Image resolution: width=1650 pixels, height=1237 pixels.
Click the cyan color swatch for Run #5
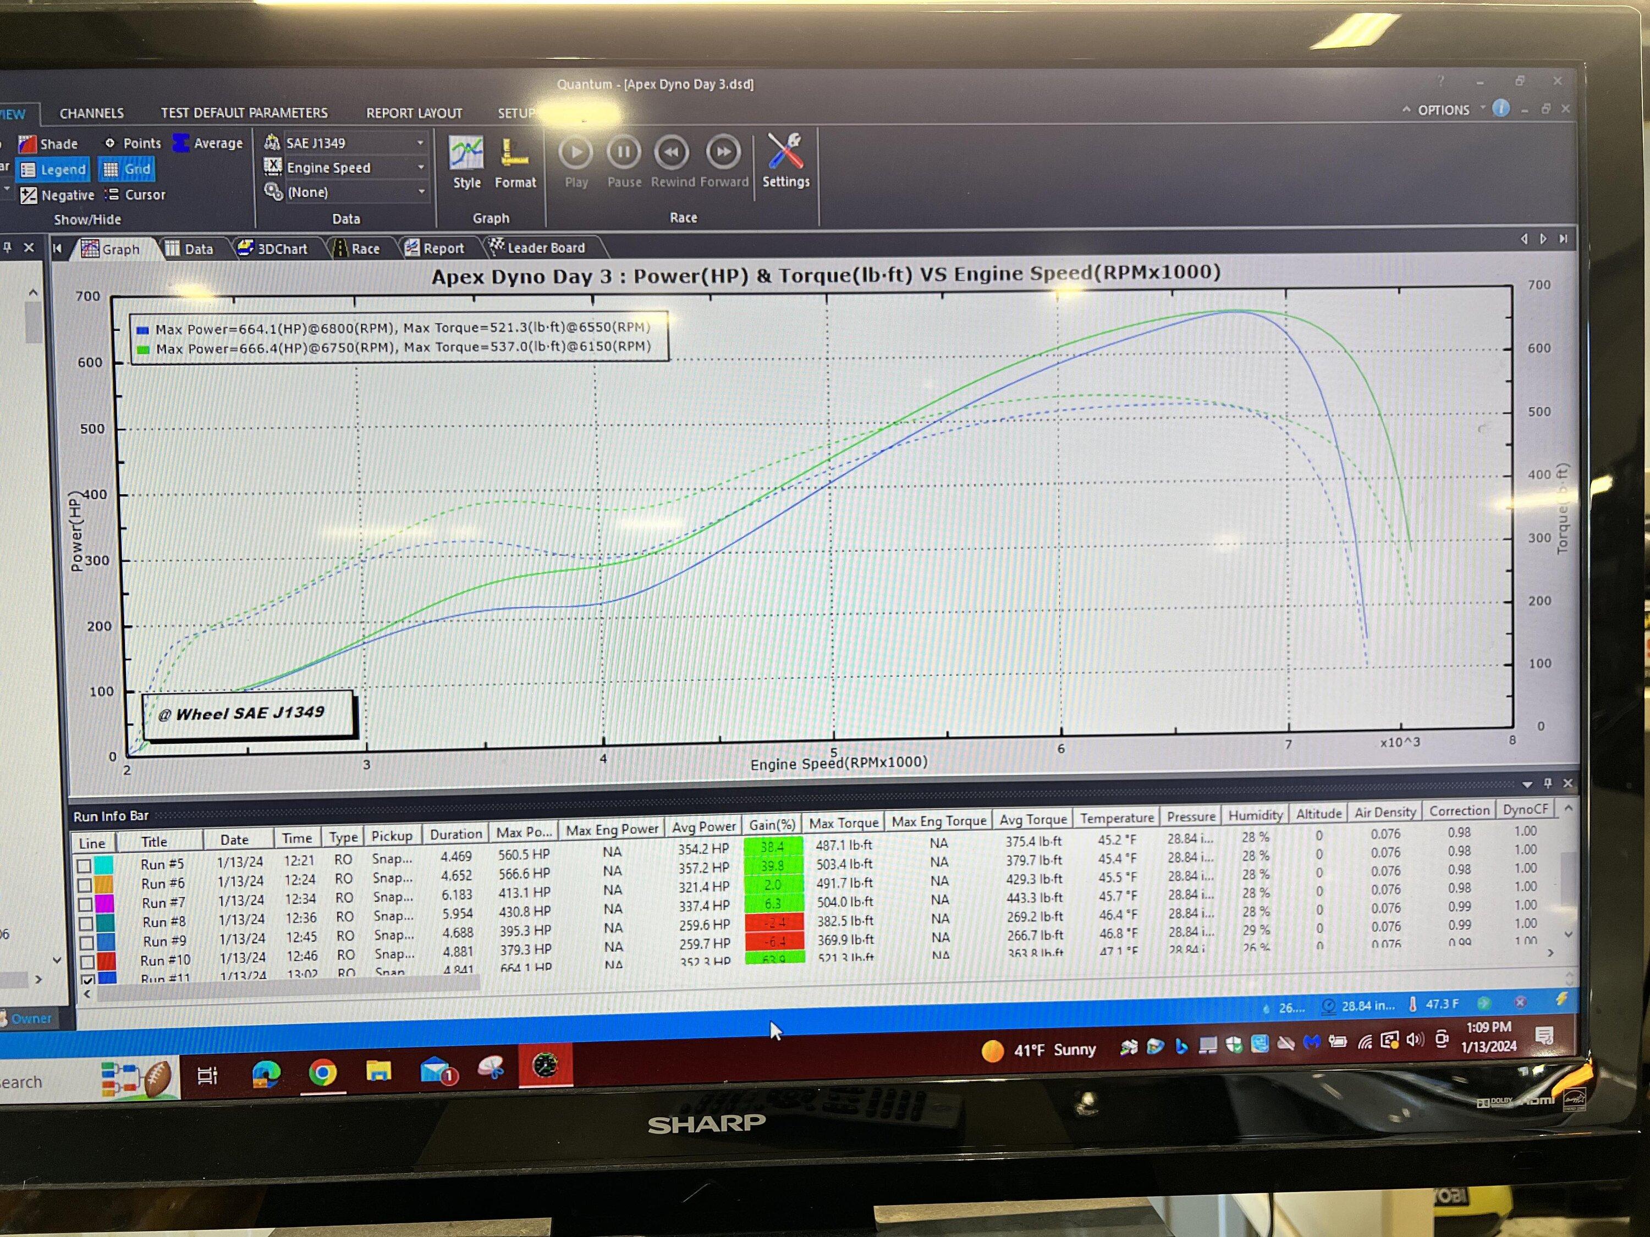pyautogui.click(x=104, y=865)
